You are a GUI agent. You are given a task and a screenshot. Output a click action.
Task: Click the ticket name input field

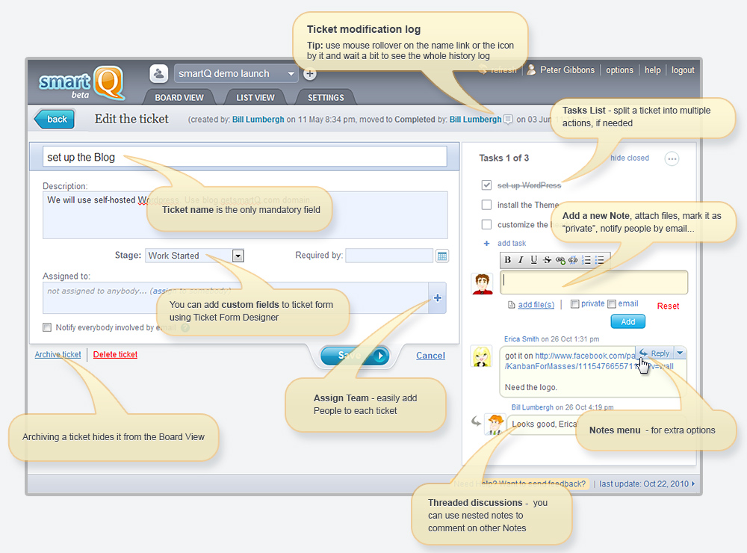coord(245,157)
